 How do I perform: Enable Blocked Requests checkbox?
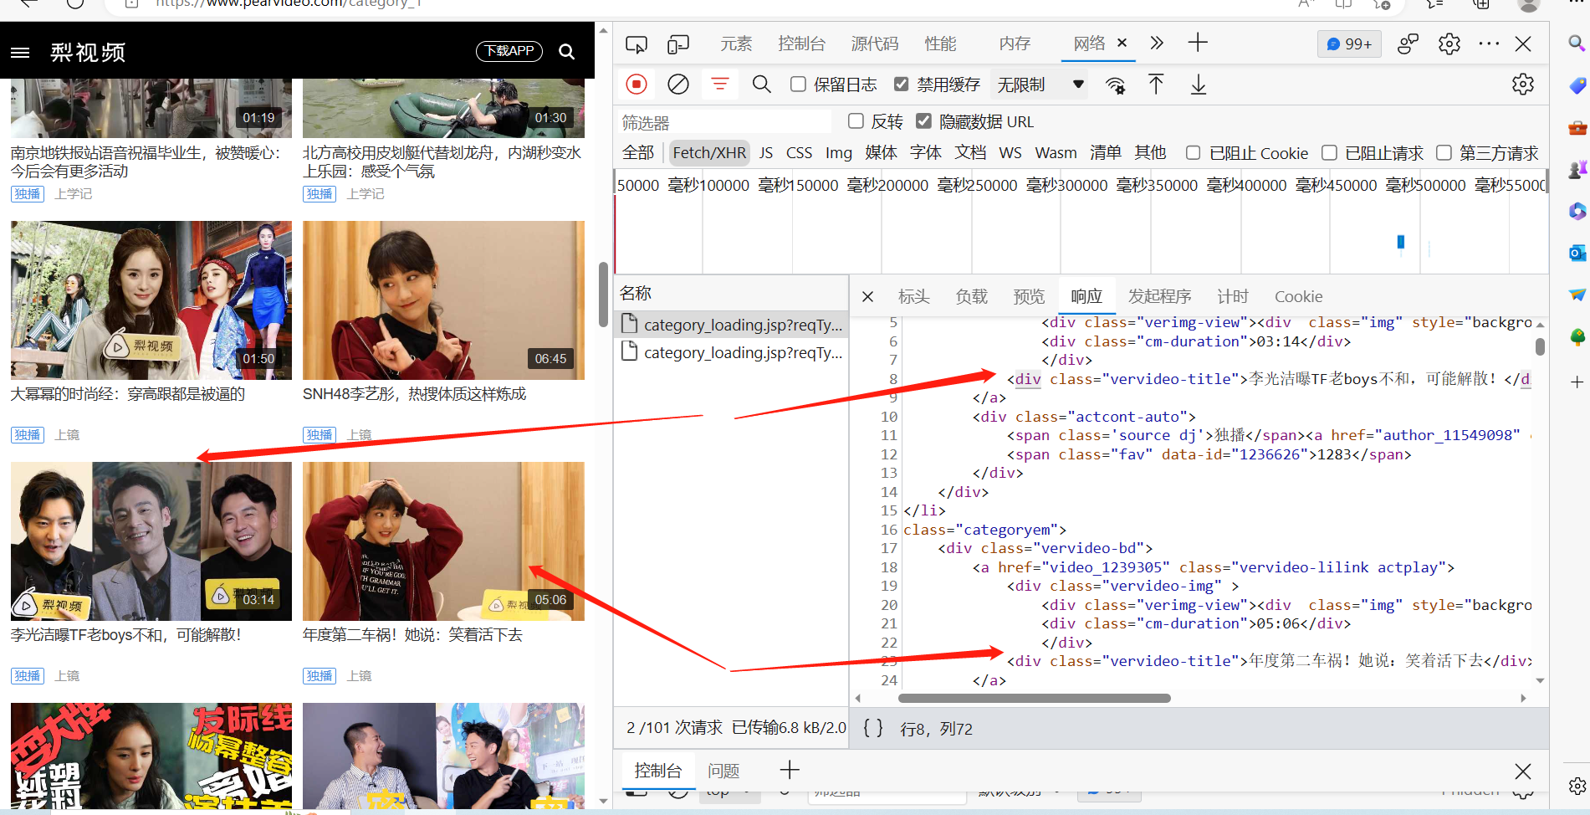click(1329, 152)
